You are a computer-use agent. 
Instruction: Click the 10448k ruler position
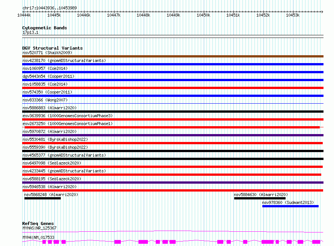click(143, 15)
